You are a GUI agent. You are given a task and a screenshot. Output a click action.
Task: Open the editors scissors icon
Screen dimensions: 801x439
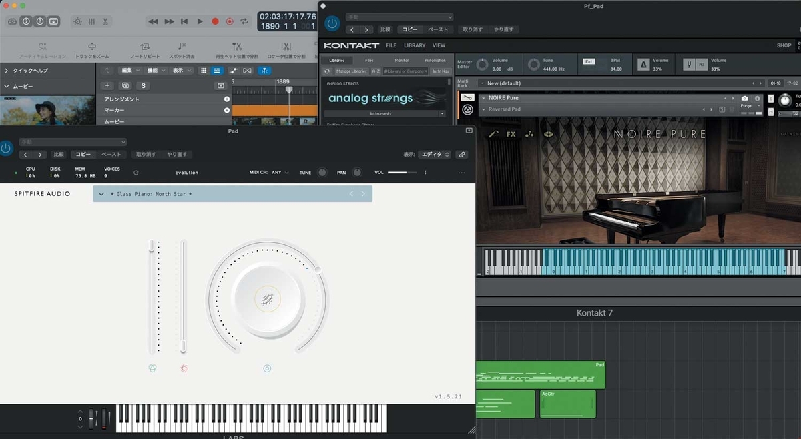tap(105, 21)
